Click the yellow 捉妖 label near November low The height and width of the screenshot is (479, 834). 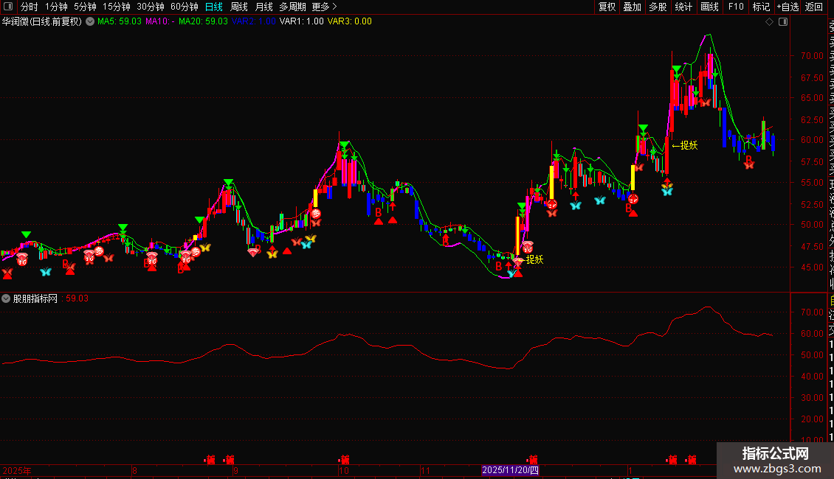534,259
